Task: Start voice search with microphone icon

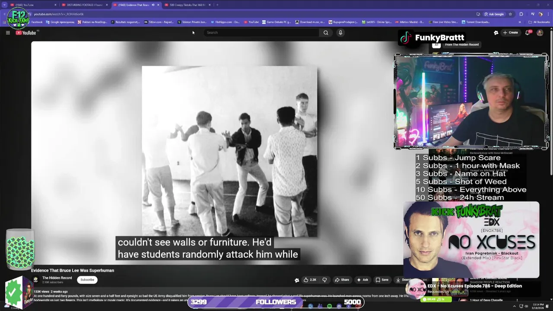Action: (x=340, y=32)
